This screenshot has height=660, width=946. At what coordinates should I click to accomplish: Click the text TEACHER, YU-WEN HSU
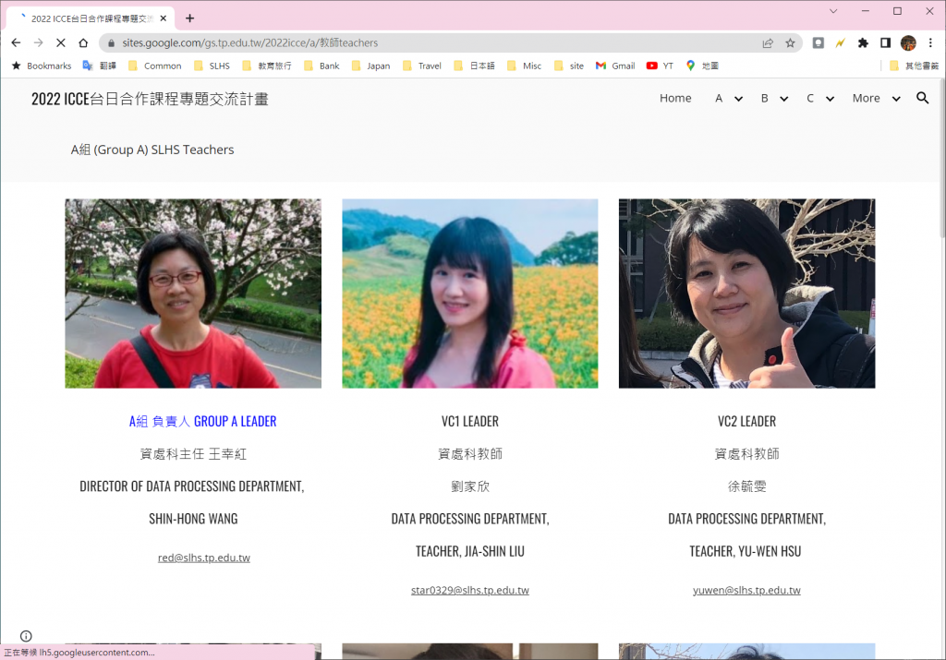746,551
